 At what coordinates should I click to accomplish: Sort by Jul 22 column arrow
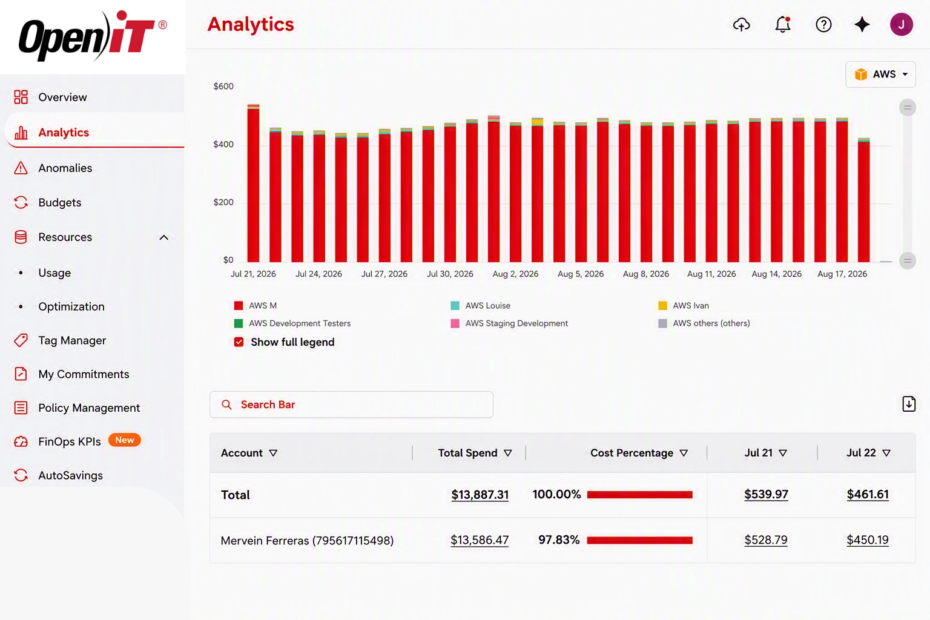(886, 453)
